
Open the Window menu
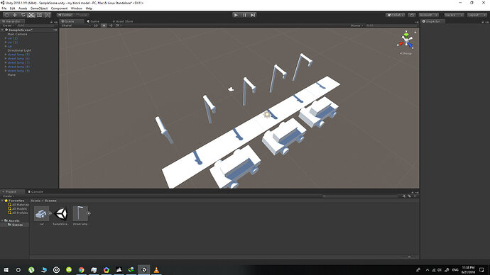[x=76, y=9]
